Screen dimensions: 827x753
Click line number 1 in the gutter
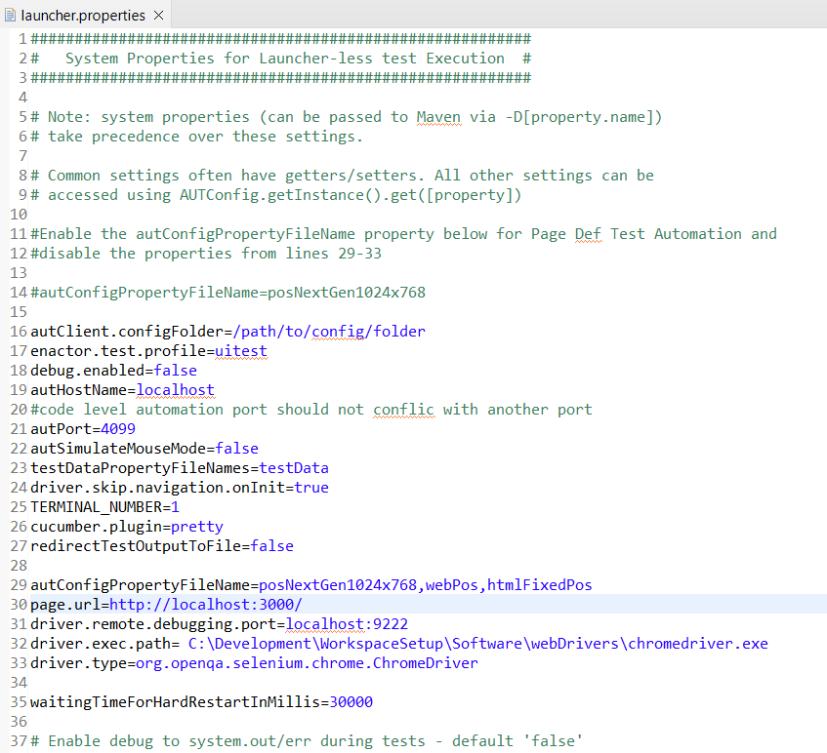pyautogui.click(x=22, y=39)
